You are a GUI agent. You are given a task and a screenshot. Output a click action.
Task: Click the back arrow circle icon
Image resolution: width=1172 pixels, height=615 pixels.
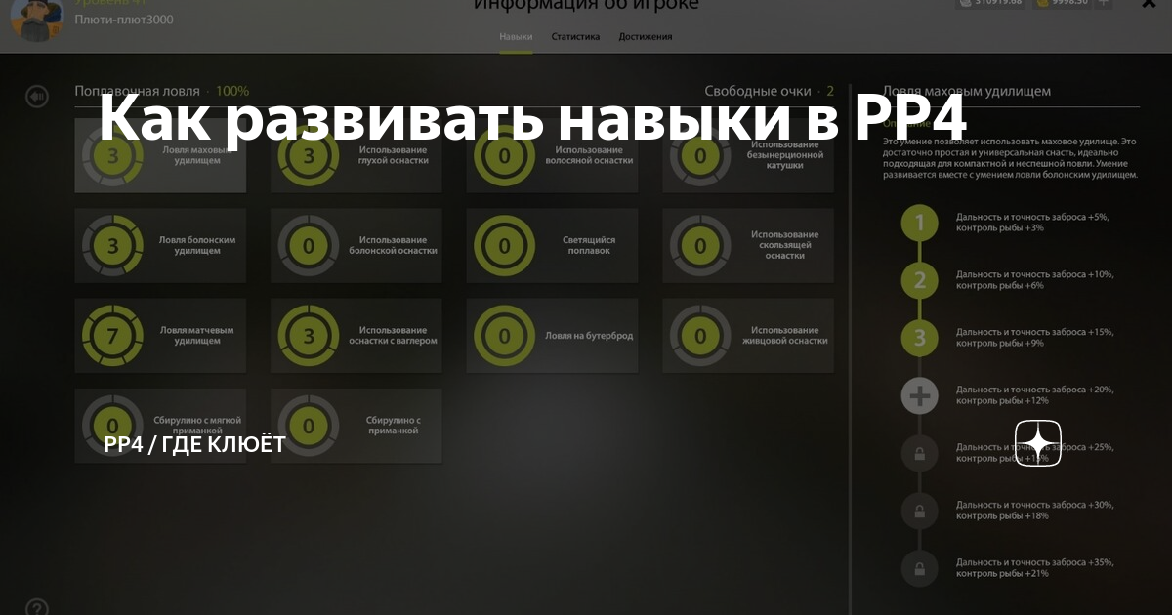[37, 97]
